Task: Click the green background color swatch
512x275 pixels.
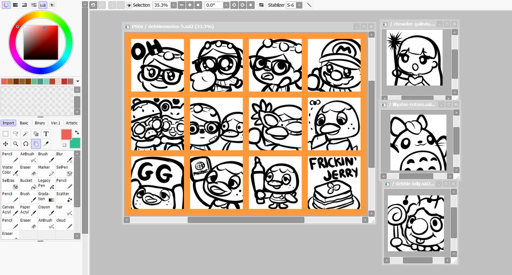Action: pos(75,143)
